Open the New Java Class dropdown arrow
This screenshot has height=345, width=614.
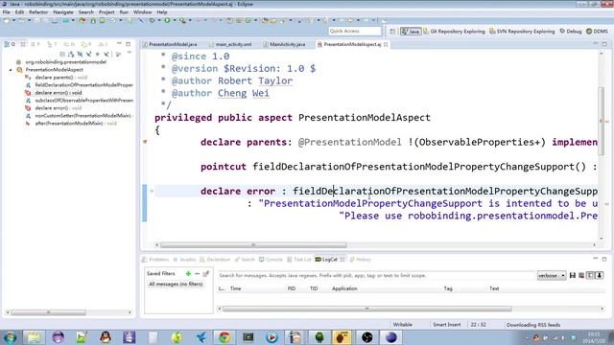coord(255,20)
